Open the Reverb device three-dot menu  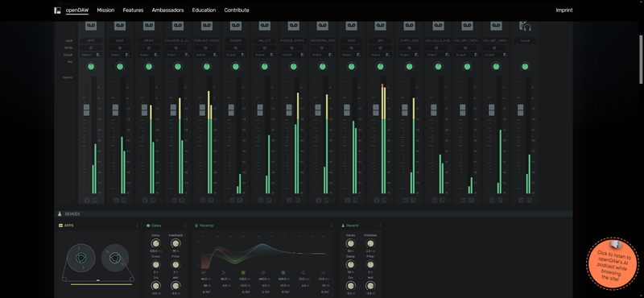point(380,226)
